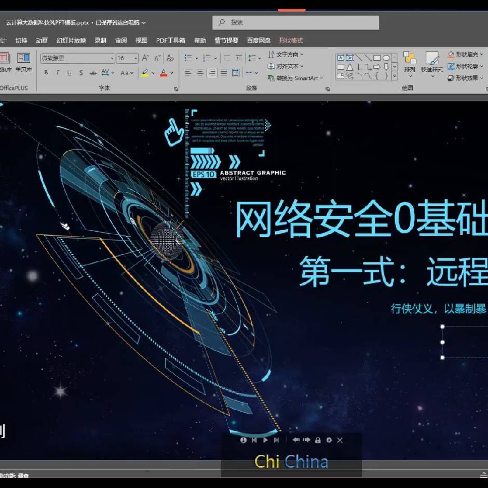Open the 形状格式 ribbon tab
This screenshot has height=488, width=488.
pyautogui.click(x=291, y=41)
